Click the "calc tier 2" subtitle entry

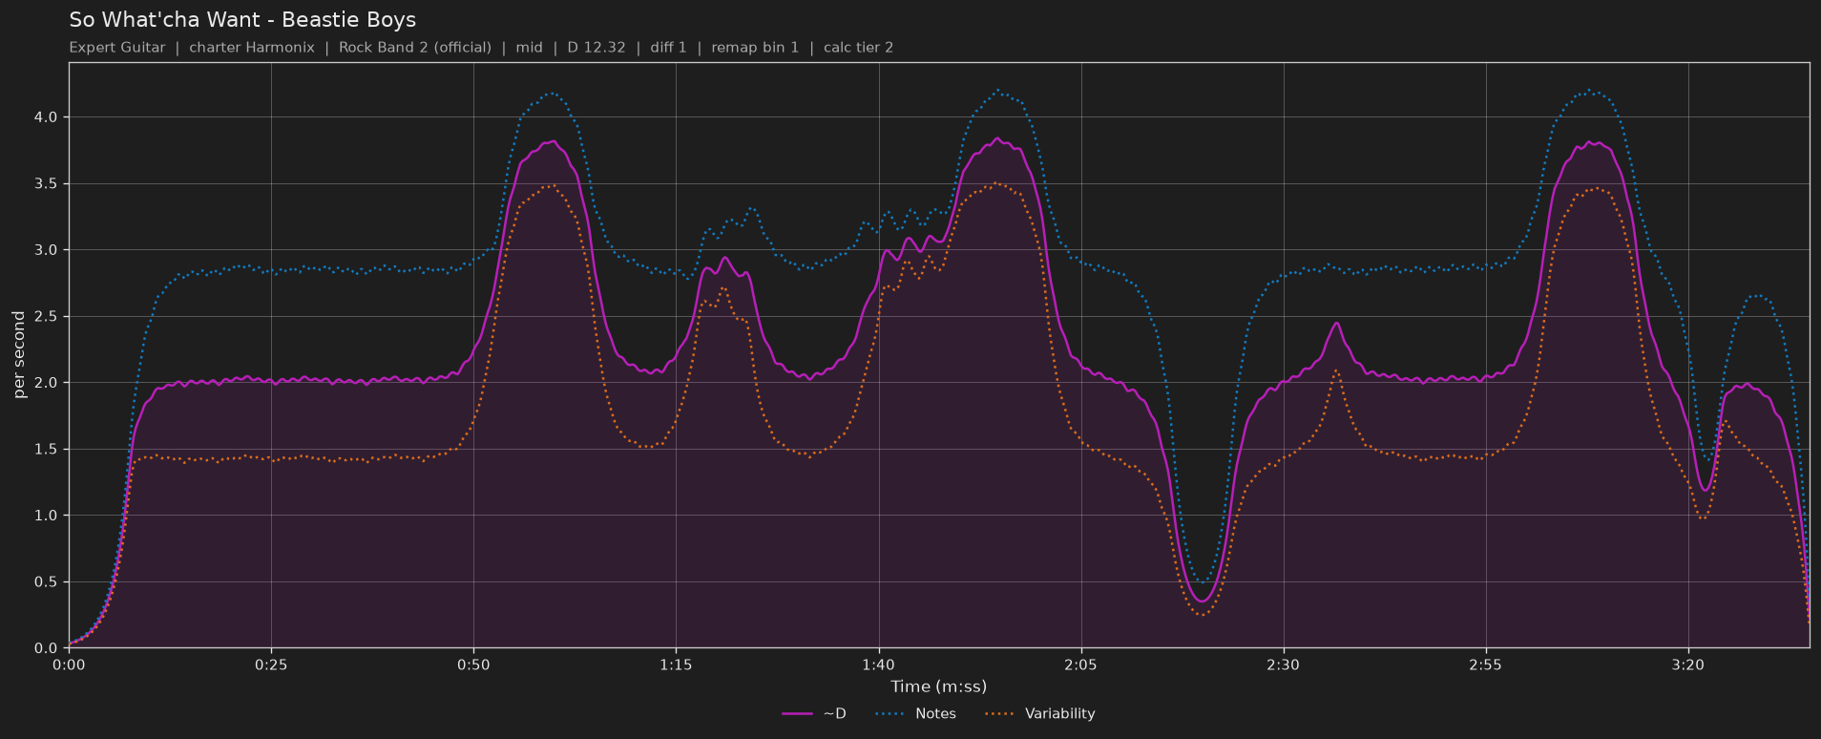858,48
